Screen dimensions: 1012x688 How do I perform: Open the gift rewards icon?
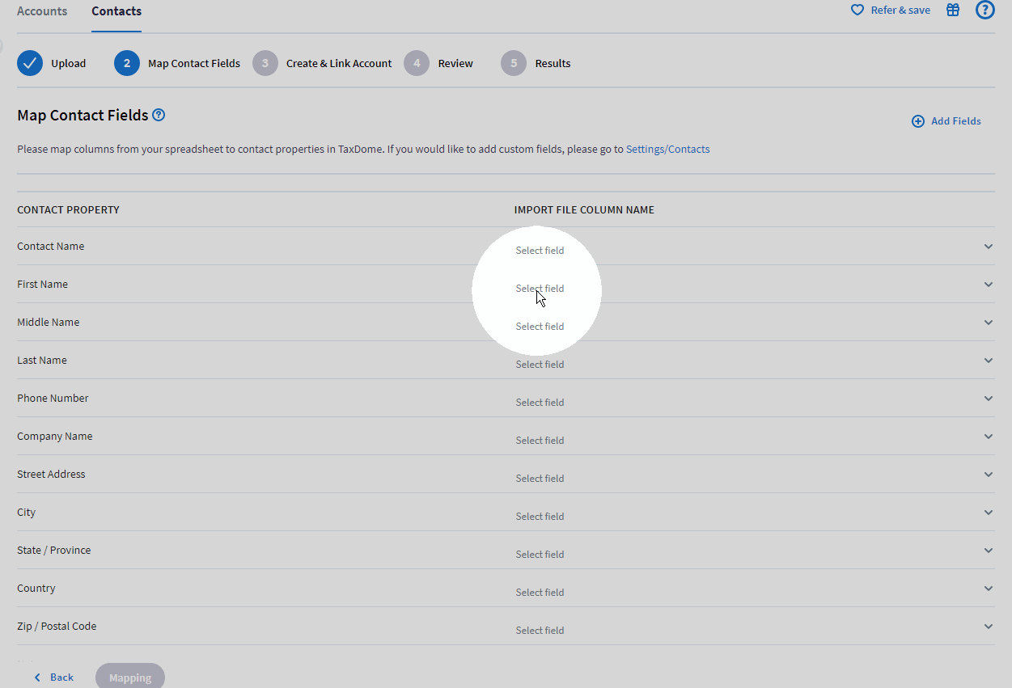click(x=952, y=10)
